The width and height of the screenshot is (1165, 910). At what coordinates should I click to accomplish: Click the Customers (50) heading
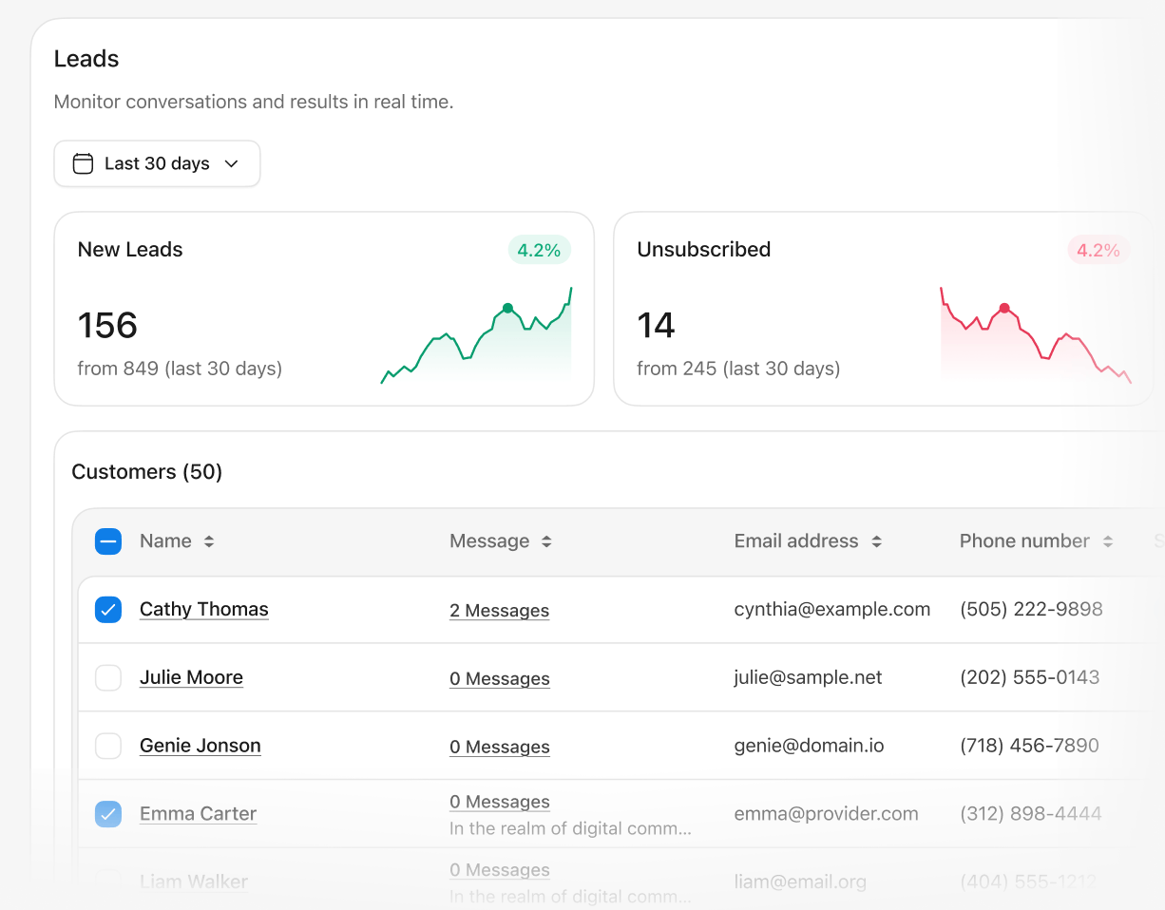coord(147,472)
